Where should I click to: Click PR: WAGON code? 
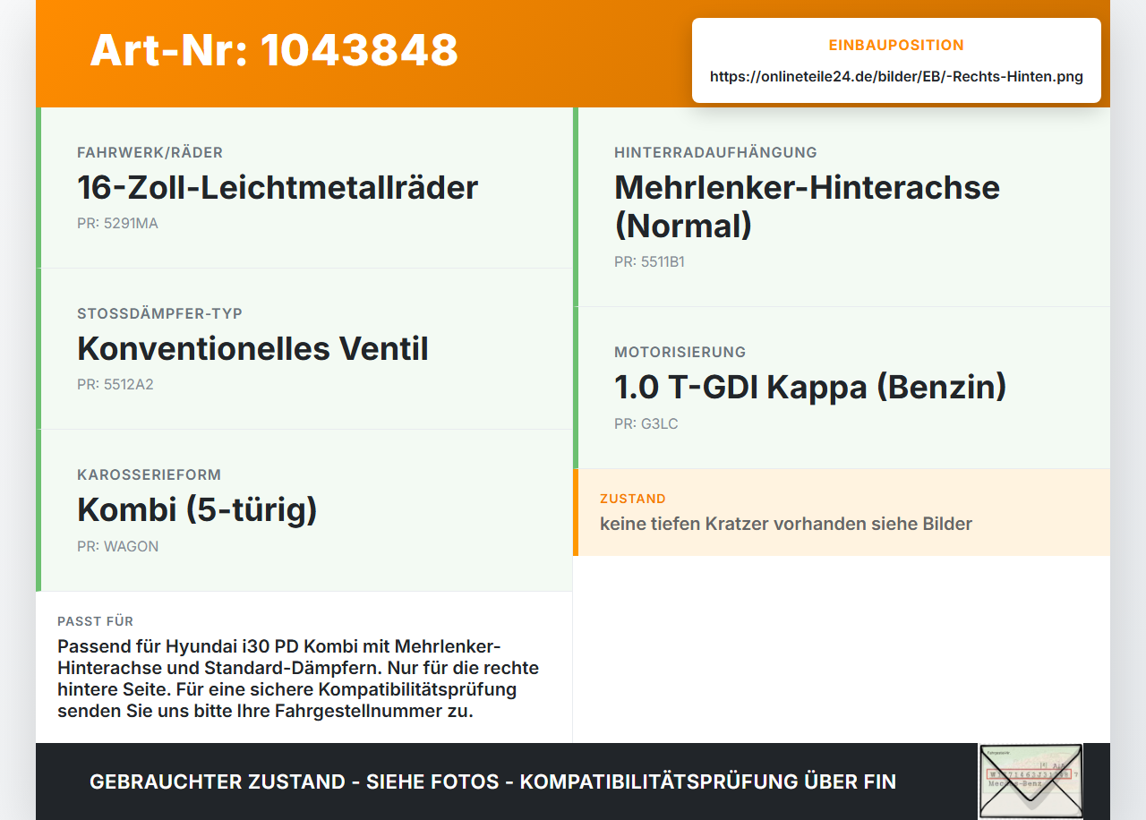pos(117,546)
